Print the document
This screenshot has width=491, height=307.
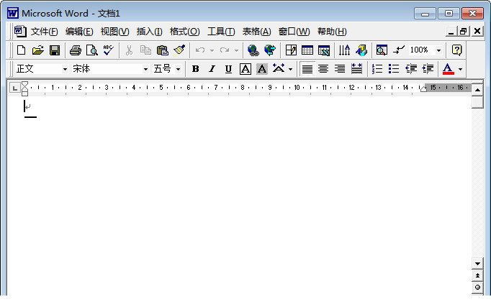[75, 50]
